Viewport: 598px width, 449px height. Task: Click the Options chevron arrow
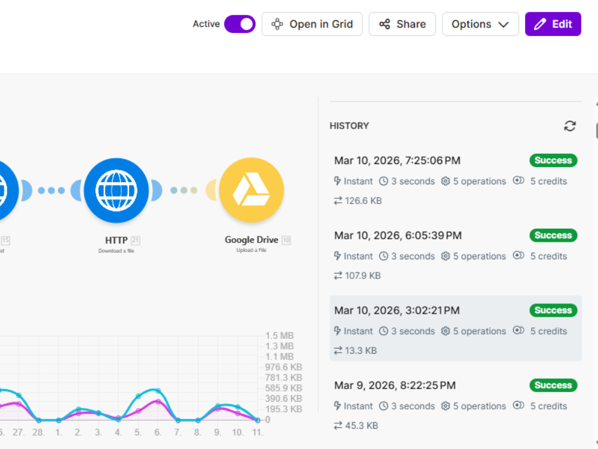pyautogui.click(x=504, y=25)
